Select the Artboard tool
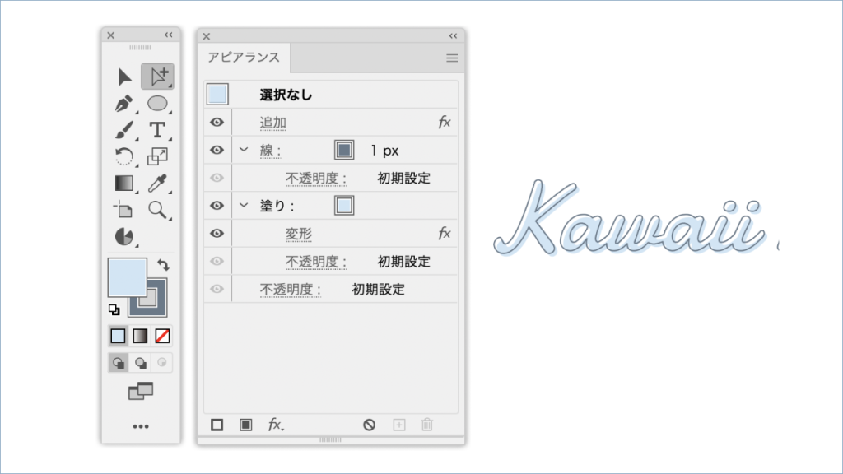This screenshot has height=474, width=843. click(124, 210)
